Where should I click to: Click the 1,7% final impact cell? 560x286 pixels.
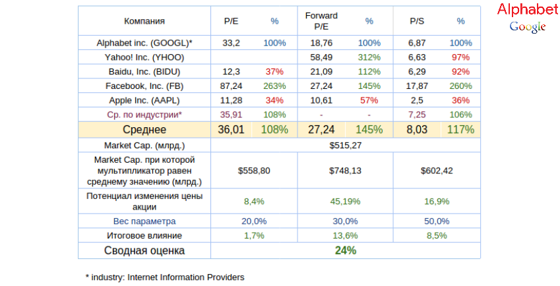click(x=254, y=236)
